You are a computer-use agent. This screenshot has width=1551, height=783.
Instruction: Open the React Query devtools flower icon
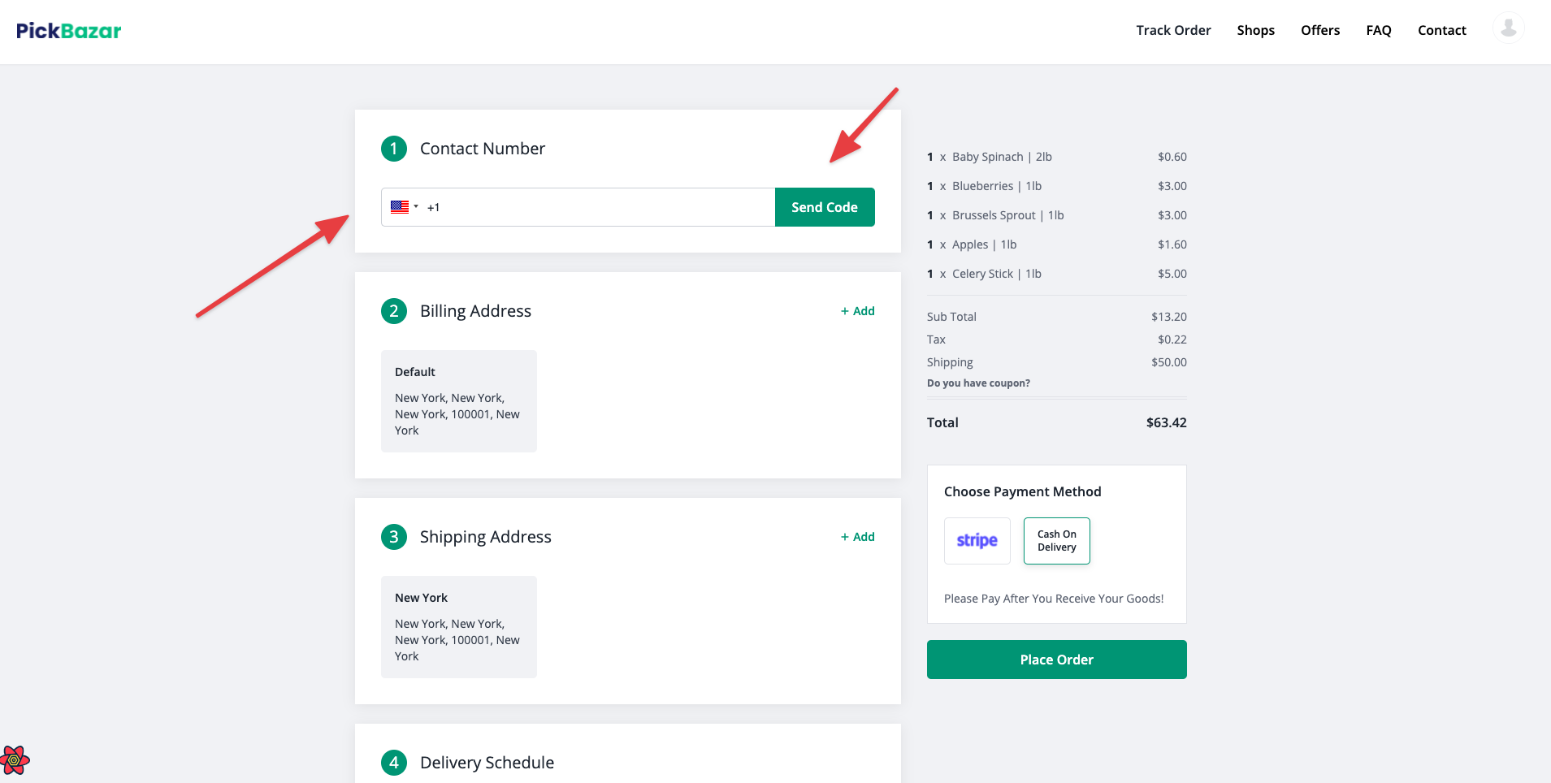(15, 760)
